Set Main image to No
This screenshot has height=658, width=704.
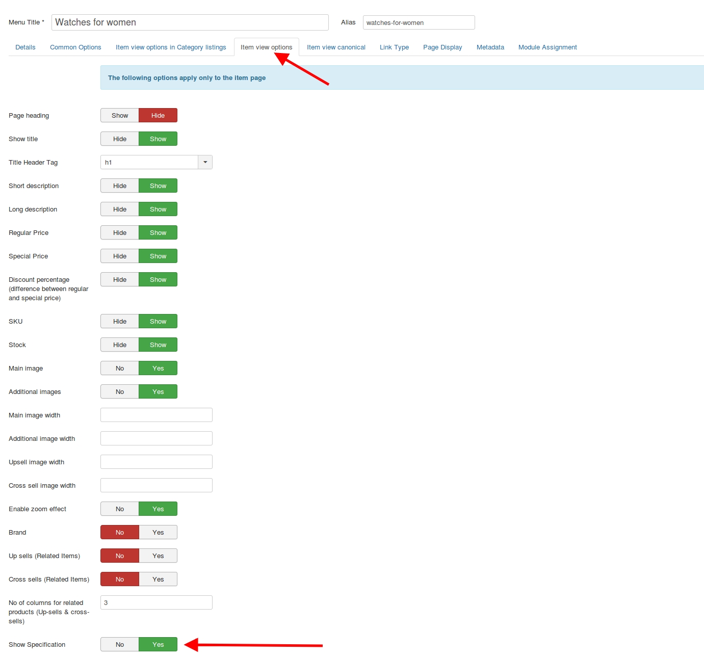coord(120,369)
